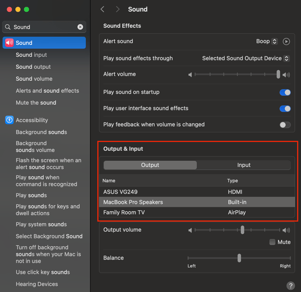Screen dimensions: 301x292
Task: Click the red Sound icon in sidebar
Action: point(9,43)
